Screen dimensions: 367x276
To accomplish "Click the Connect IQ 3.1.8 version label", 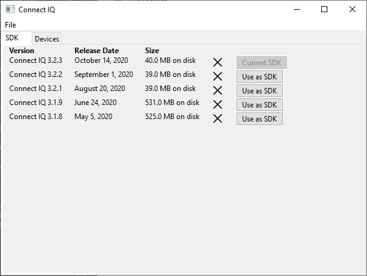I will [x=36, y=117].
